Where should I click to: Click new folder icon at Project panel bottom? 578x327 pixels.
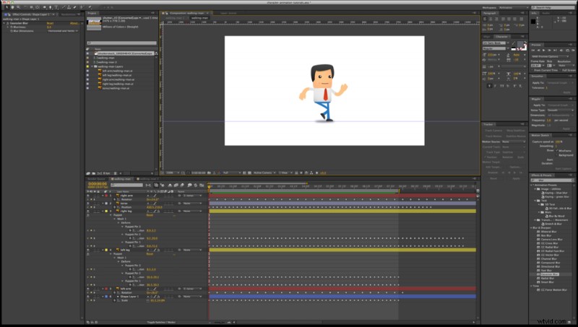click(94, 173)
